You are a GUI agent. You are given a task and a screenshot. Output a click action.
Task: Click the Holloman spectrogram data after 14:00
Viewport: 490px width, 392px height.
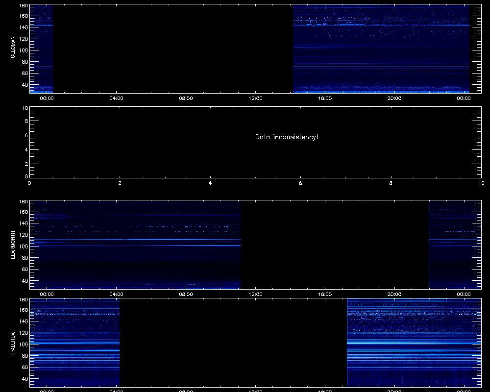click(x=381, y=49)
